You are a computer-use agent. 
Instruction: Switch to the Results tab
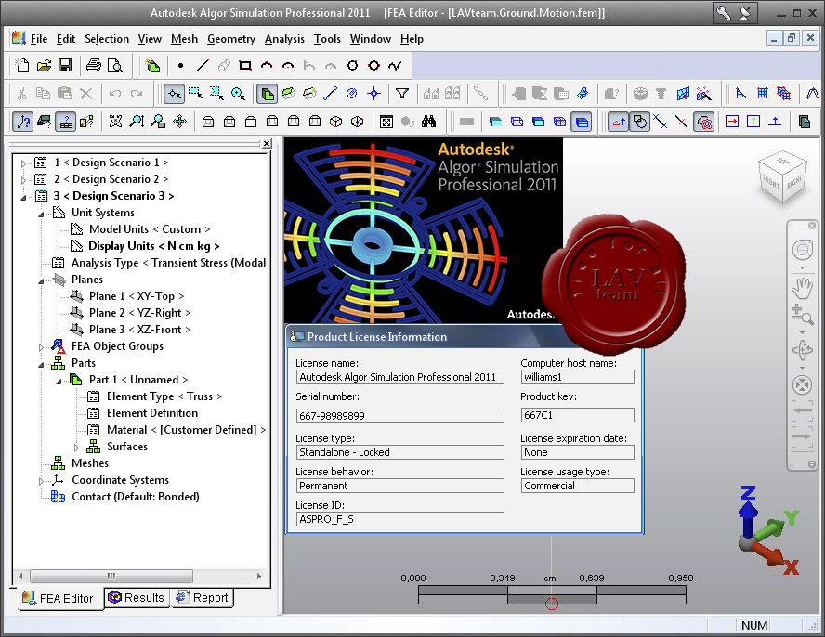(x=137, y=598)
